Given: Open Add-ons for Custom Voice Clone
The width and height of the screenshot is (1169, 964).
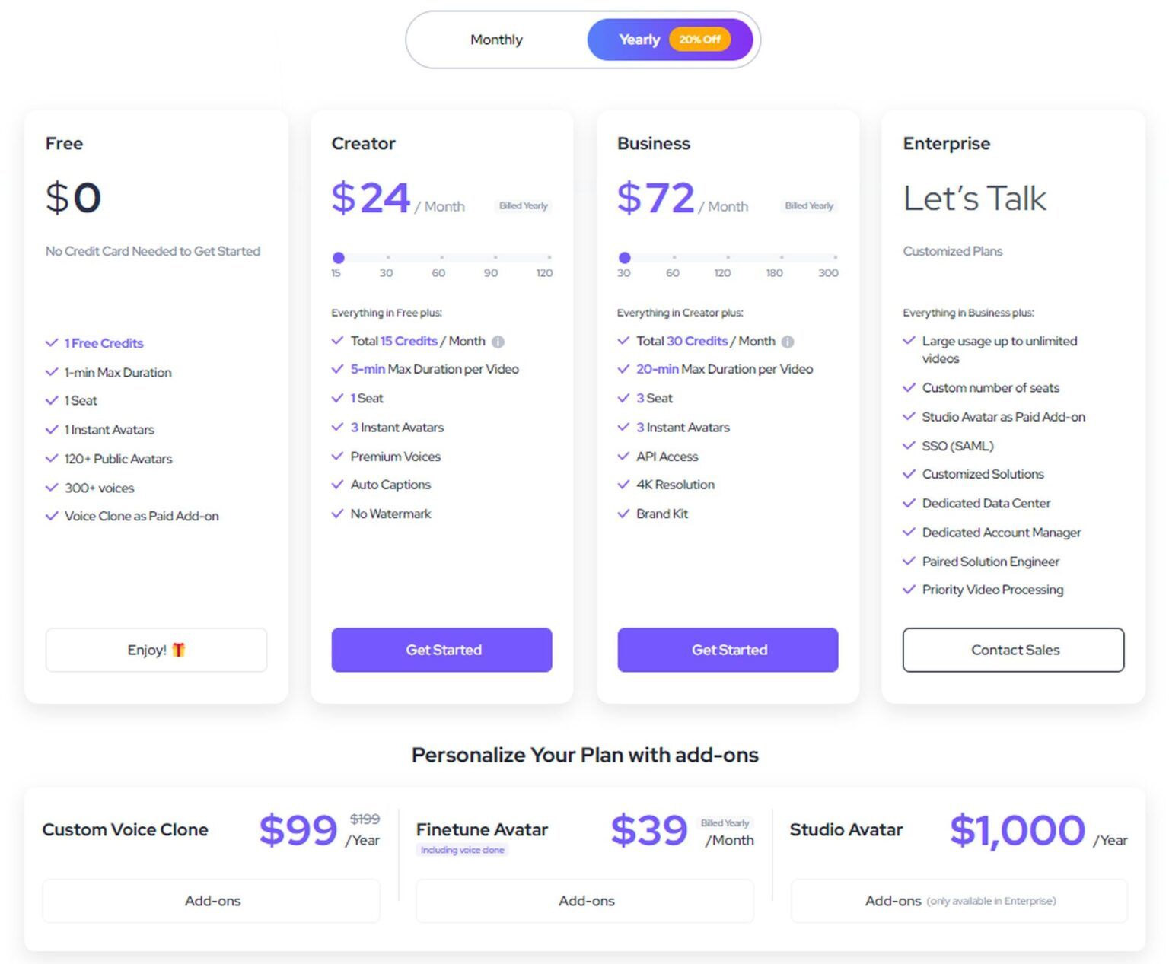Looking at the screenshot, I should click(x=212, y=901).
